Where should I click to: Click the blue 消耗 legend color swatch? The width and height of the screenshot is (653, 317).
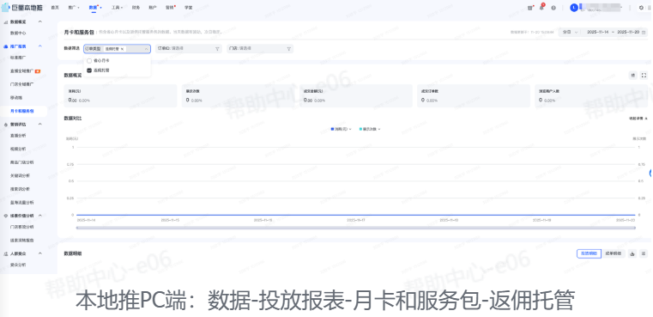332,129
